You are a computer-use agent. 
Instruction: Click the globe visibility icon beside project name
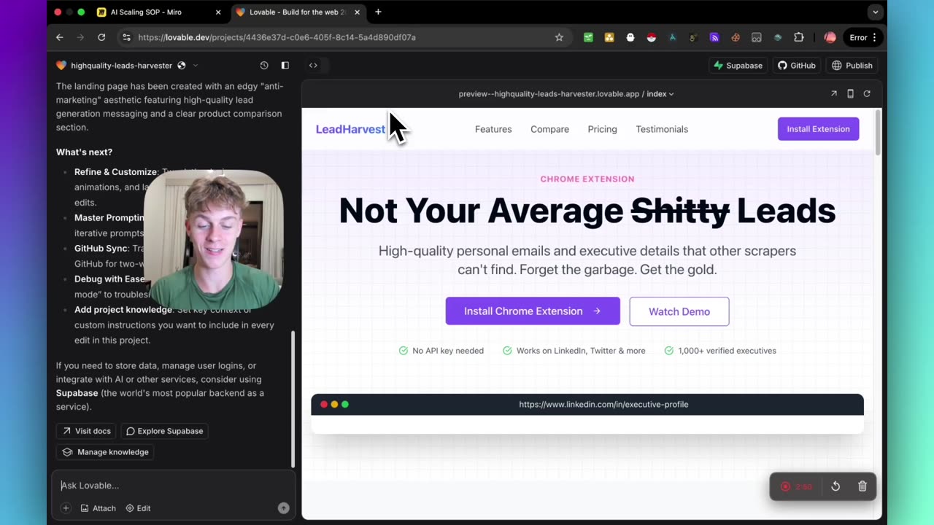pyautogui.click(x=182, y=66)
